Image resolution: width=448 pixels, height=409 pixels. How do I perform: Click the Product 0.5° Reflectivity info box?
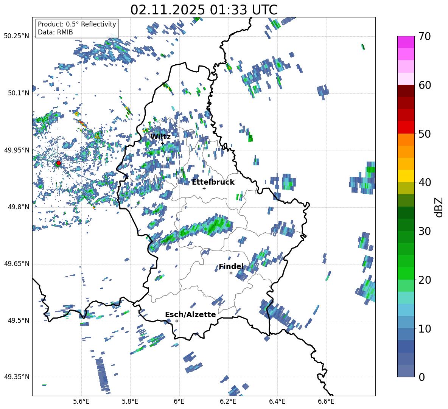[77, 28]
